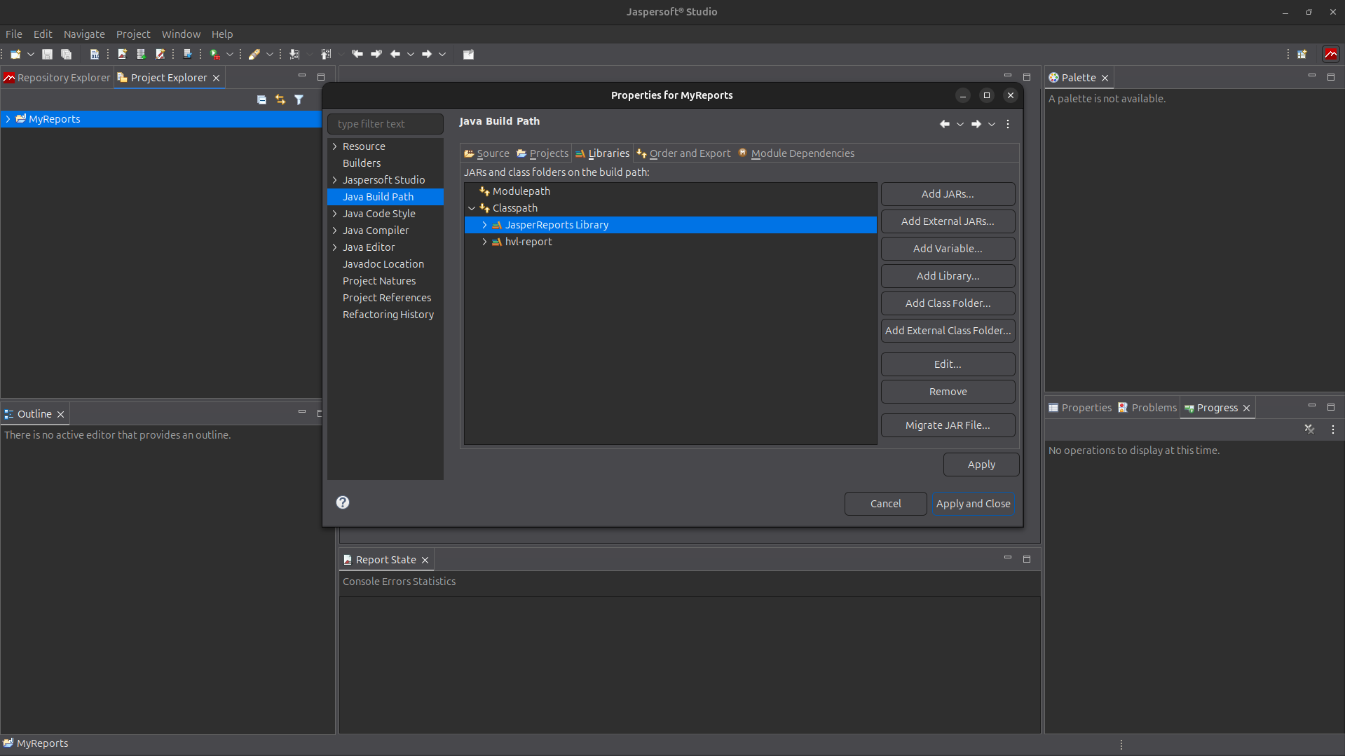1345x756 pixels.
Task: Switch to the Jaspersoft perspective icon
Action: pyautogui.click(x=1331, y=54)
